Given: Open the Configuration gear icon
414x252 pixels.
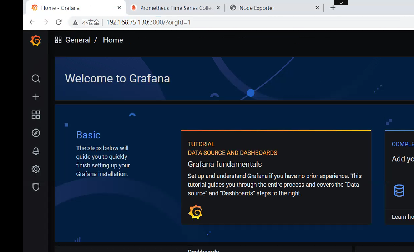Looking at the screenshot, I should 36,169.
